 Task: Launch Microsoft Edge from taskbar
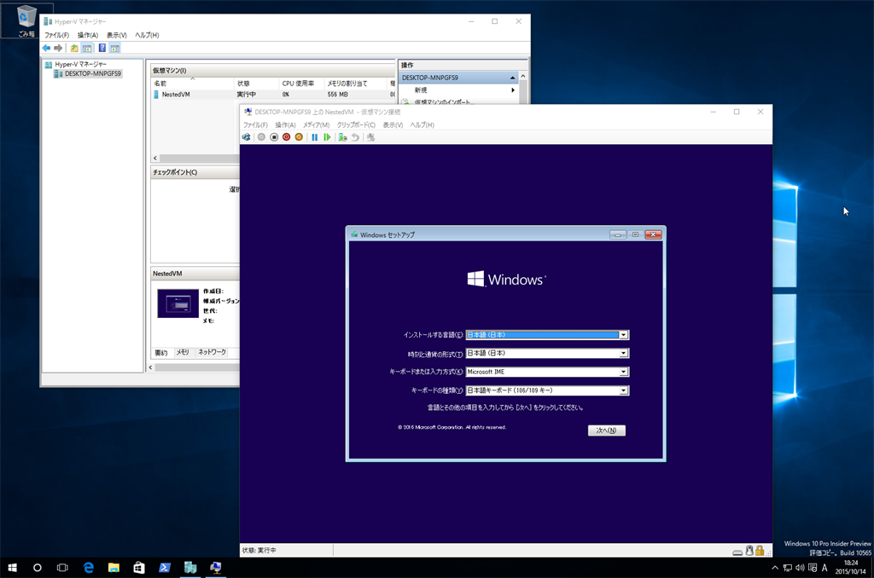[88, 568]
